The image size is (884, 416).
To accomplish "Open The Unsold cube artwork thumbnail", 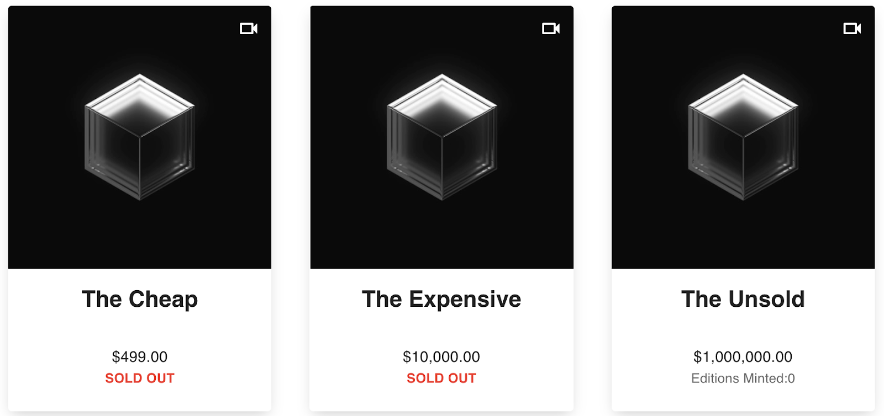I will click(x=743, y=232).
